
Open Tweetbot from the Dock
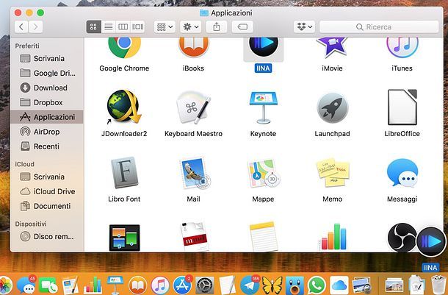pyautogui.click(x=295, y=285)
